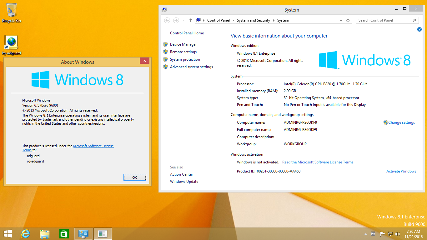Switch to Control Panel taskbar button
Screen dimensions: 427x240
tap(83, 234)
